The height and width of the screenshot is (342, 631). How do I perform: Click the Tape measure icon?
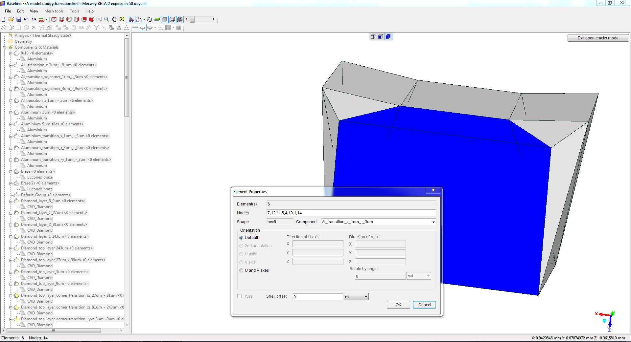coord(122,19)
